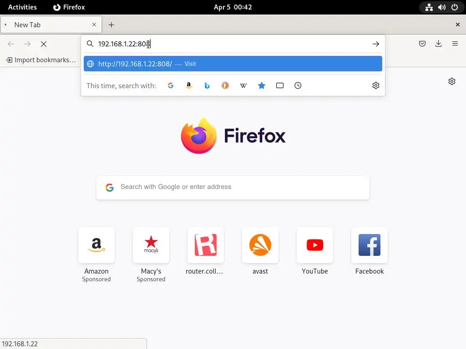Image resolution: width=466 pixels, height=349 pixels.
Task: Open Firefox app menu in top bar
Action: 69,7
